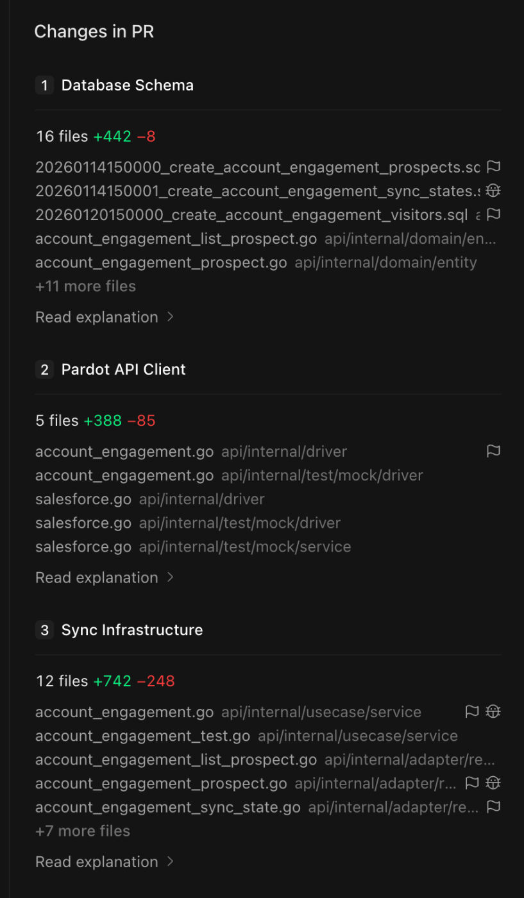Show +11 more files in Database Schema
This screenshot has width=524, height=898.
(x=85, y=286)
